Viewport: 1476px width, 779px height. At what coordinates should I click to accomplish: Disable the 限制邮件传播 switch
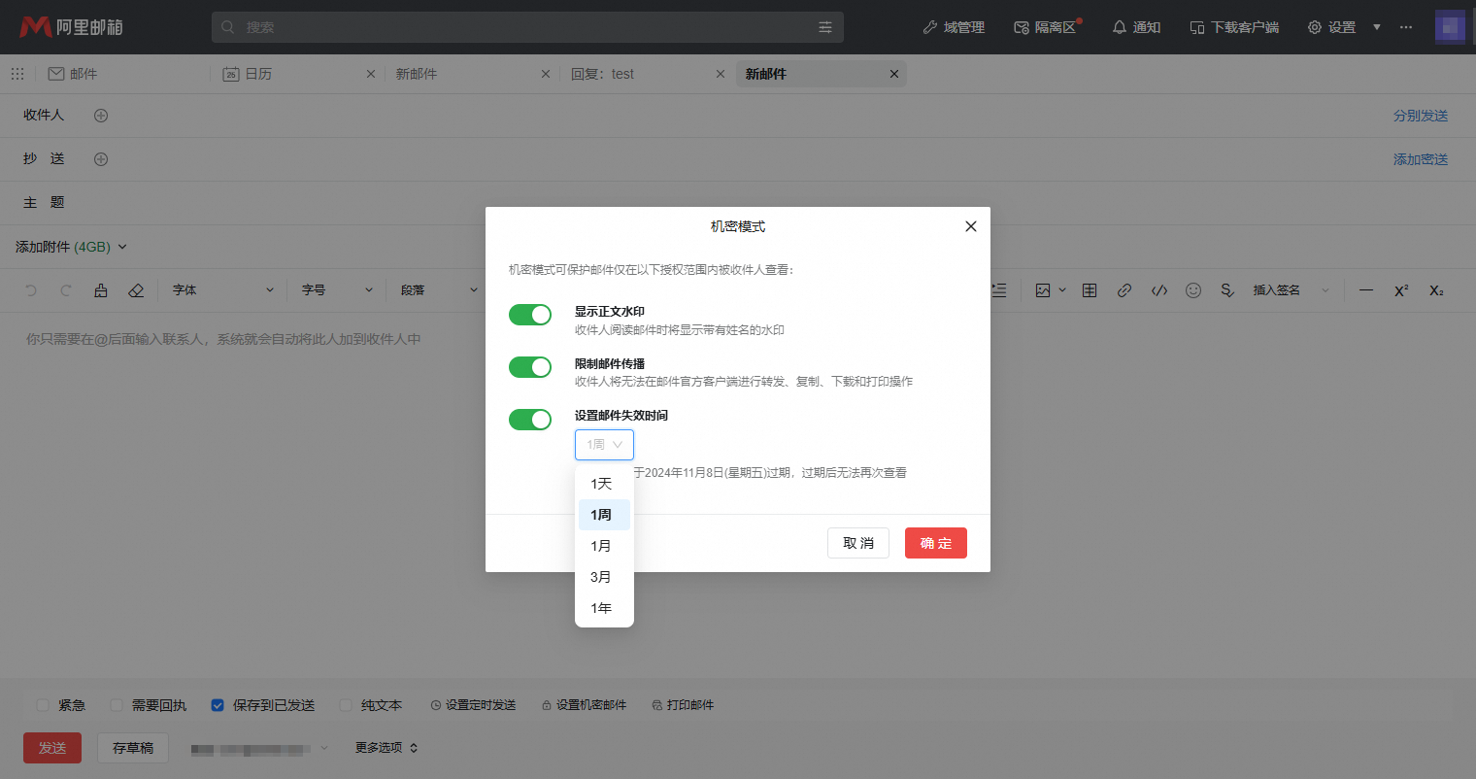point(530,367)
